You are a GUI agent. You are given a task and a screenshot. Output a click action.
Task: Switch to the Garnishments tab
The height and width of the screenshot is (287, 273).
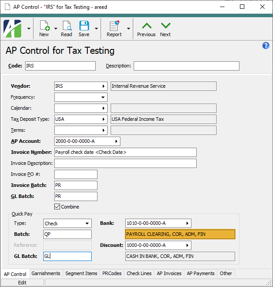(46, 273)
